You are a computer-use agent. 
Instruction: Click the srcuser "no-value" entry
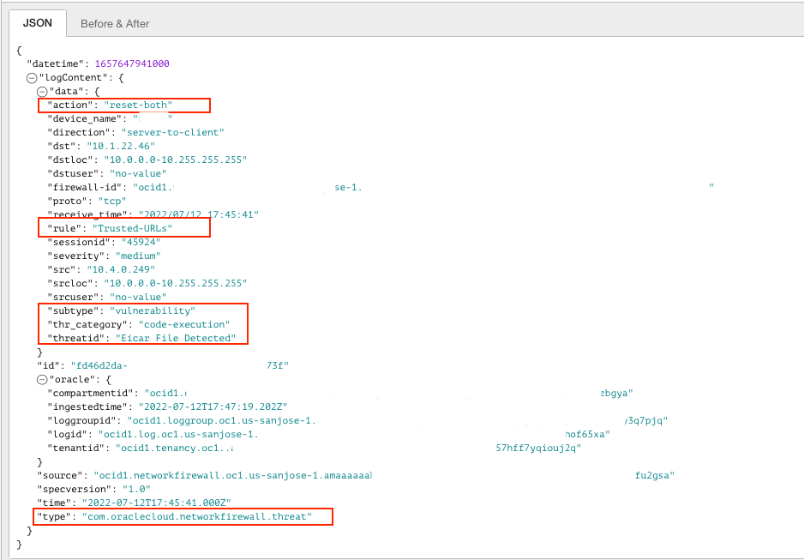[138, 298]
